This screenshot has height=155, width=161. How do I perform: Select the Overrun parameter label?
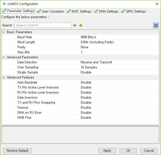tap(23, 107)
